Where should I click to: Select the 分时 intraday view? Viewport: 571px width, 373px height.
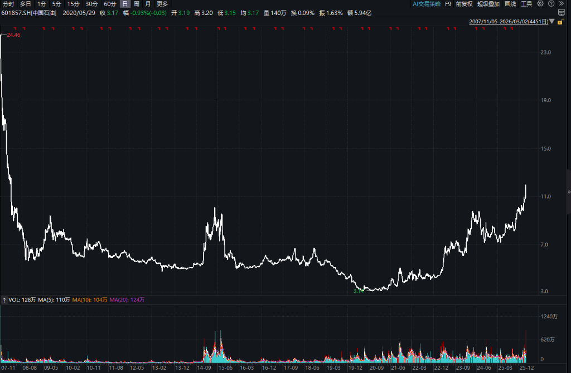(x=8, y=3)
